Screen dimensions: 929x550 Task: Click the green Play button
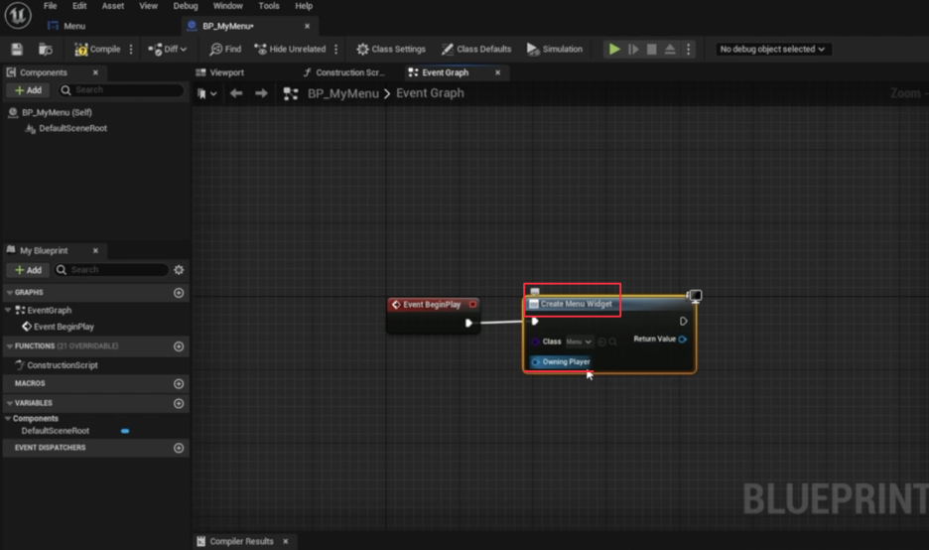click(x=614, y=50)
